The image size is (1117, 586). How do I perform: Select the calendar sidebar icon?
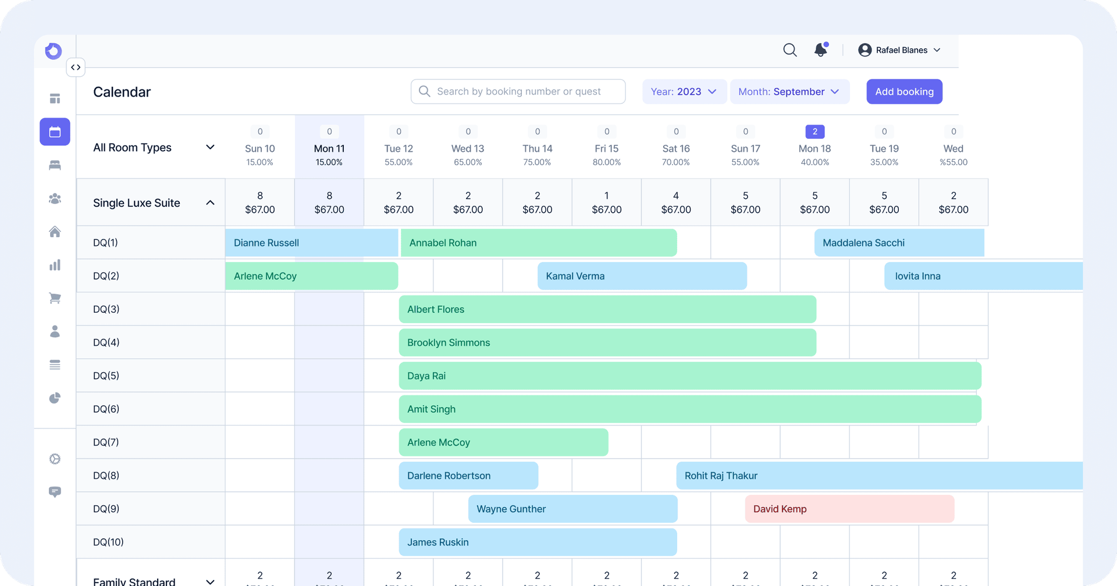55,132
